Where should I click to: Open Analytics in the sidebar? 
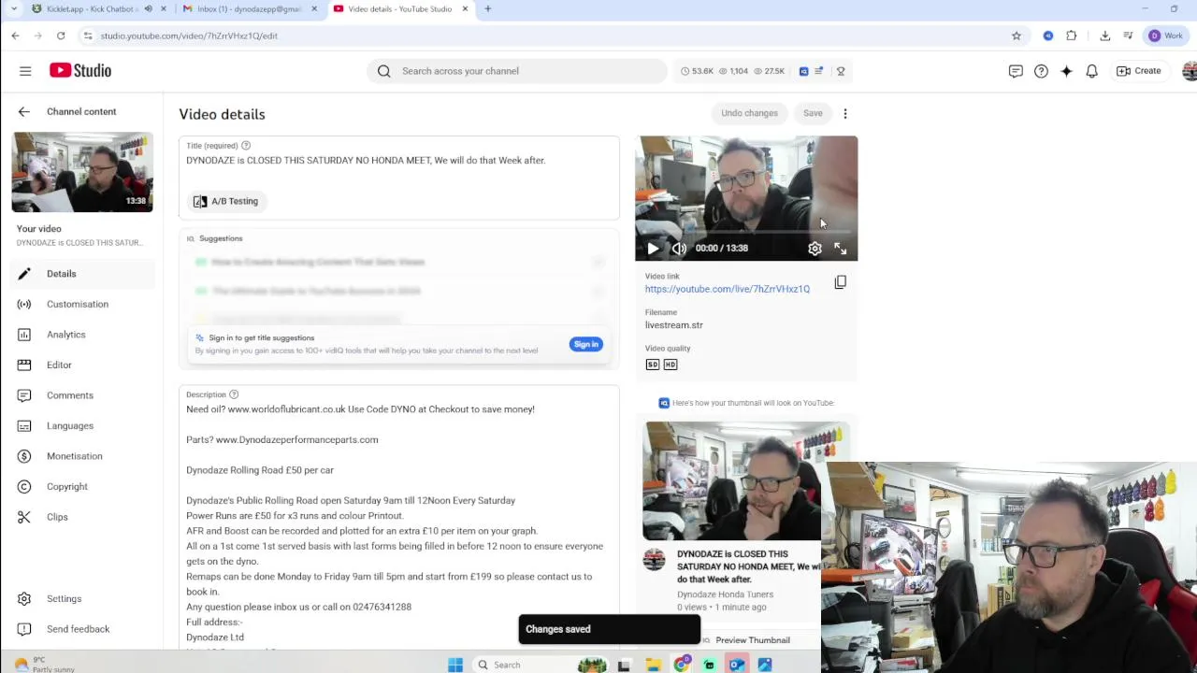coord(81,335)
